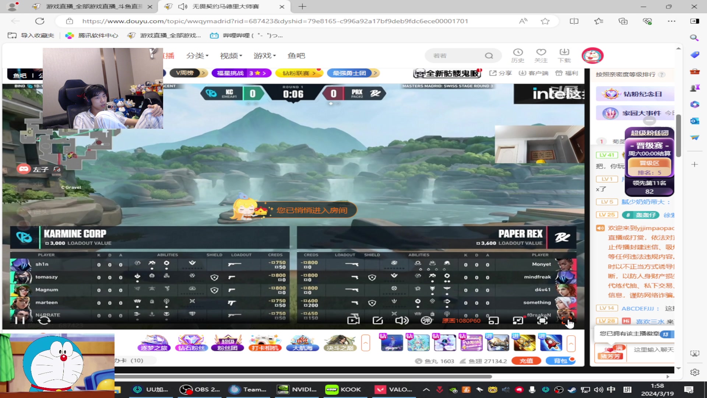Open the 钻粉联赛 league badge
Image resolution: width=707 pixels, height=398 pixels.
(x=299, y=73)
